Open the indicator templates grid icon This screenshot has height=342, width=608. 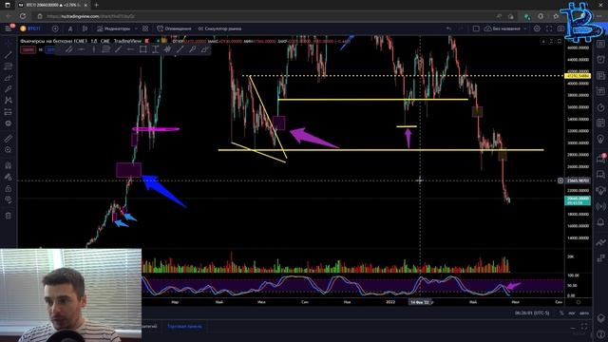tap(145, 28)
